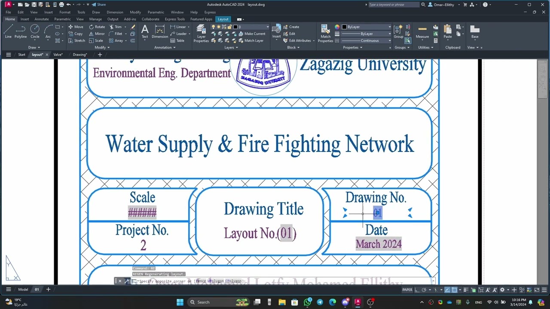Expand the Modify panel

[101, 47]
